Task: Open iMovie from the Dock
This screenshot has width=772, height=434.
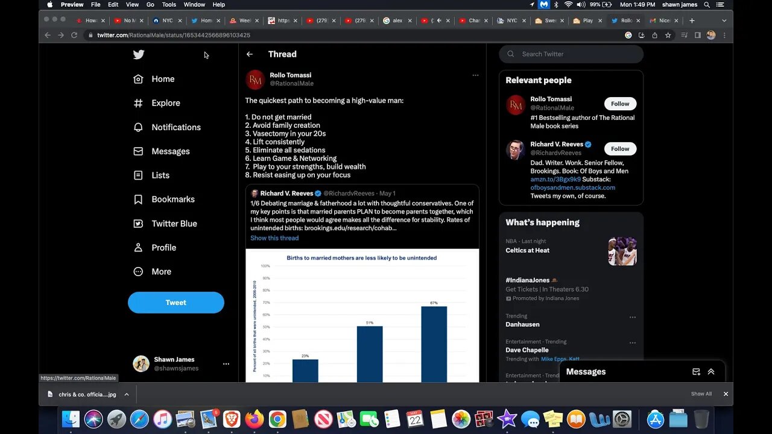Action: (x=507, y=419)
